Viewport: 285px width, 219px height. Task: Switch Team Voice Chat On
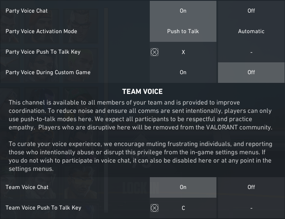pos(183,187)
